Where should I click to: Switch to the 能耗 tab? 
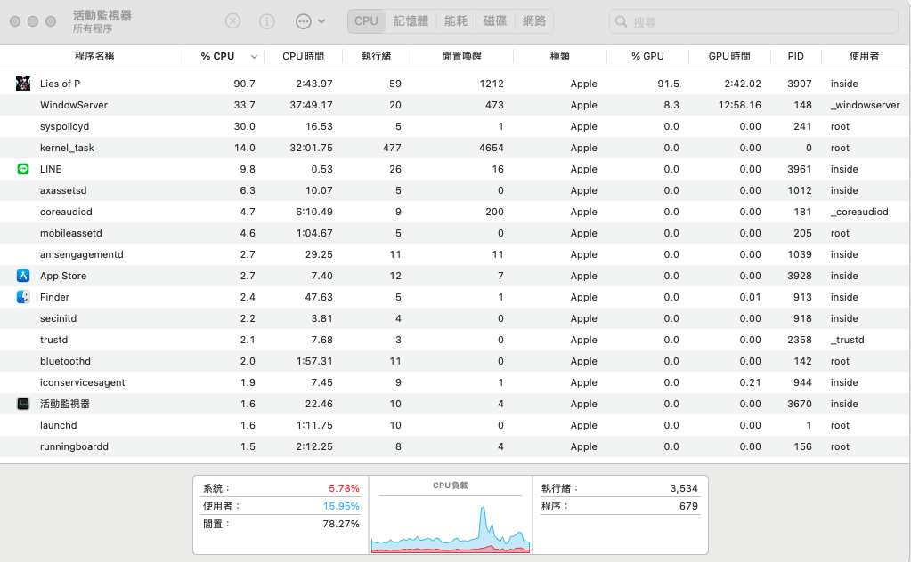(456, 20)
